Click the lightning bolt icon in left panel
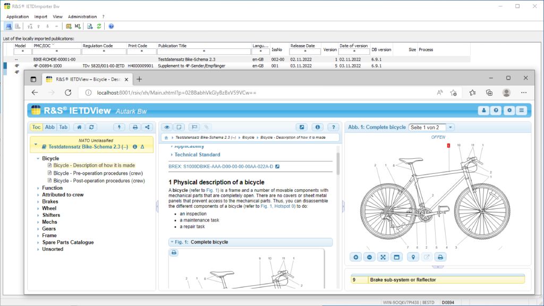The image size is (544, 306). 120,127
